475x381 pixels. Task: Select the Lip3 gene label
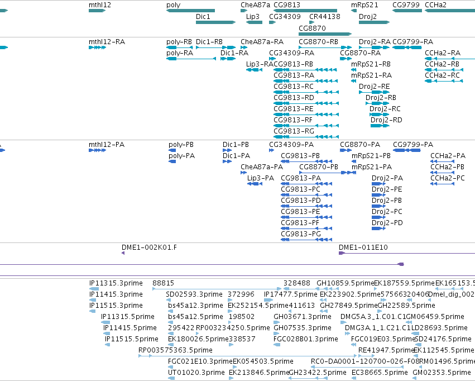point(253,16)
